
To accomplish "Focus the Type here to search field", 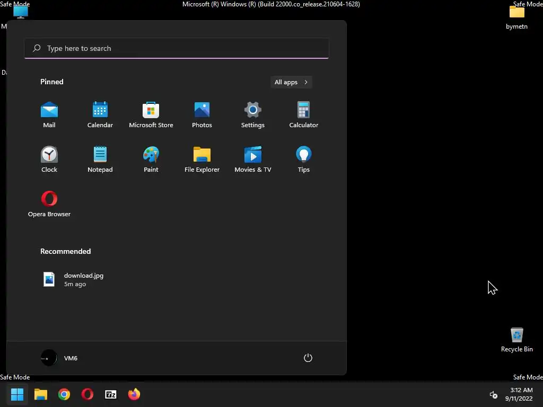I will (x=177, y=48).
